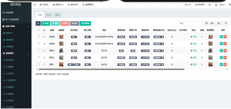
Task: Click the 清除缓存 clear cache link
Action: pos(200,5)
